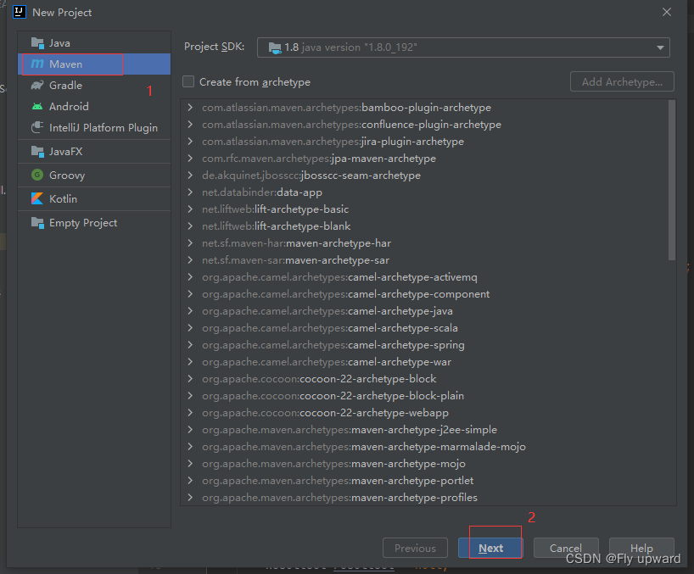Image resolution: width=694 pixels, height=574 pixels.
Task: Expand confluence-plugin-archetype node
Action: tap(190, 125)
